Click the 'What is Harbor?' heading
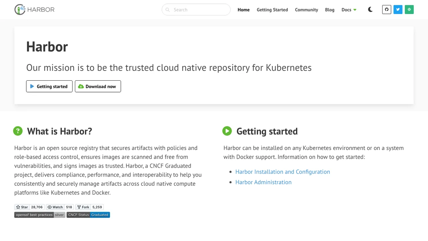This screenshot has width=428, height=241. (x=60, y=131)
